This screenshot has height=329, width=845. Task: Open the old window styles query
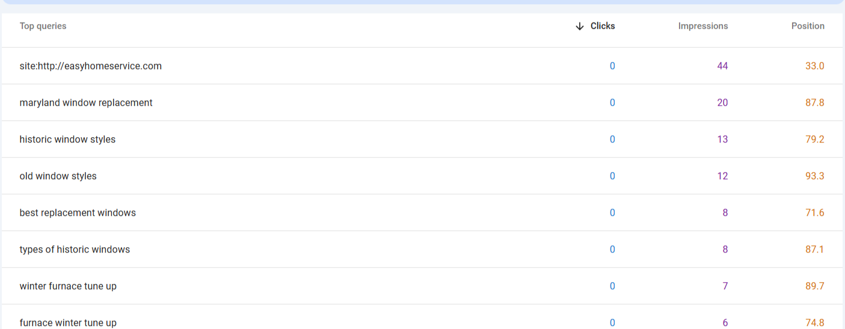click(58, 176)
